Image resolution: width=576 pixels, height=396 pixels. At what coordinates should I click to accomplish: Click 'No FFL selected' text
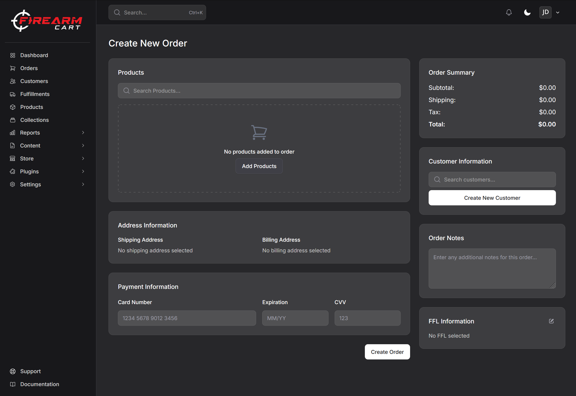click(449, 336)
